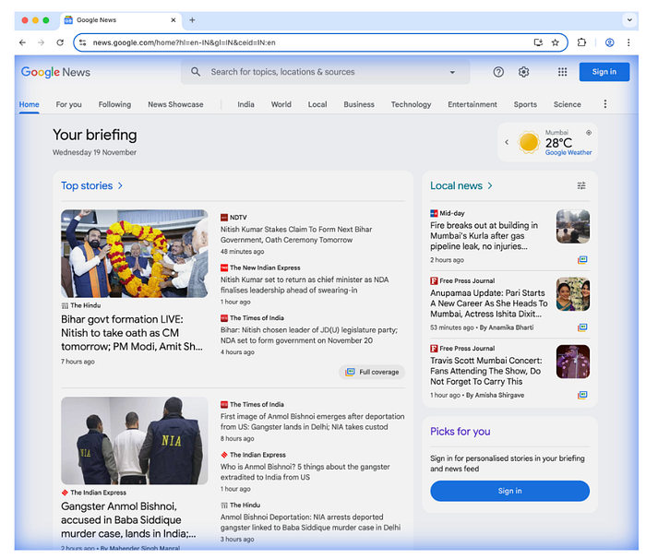The image size is (646, 559).
Task: Show more sections via three-dot menu
Action: point(604,104)
